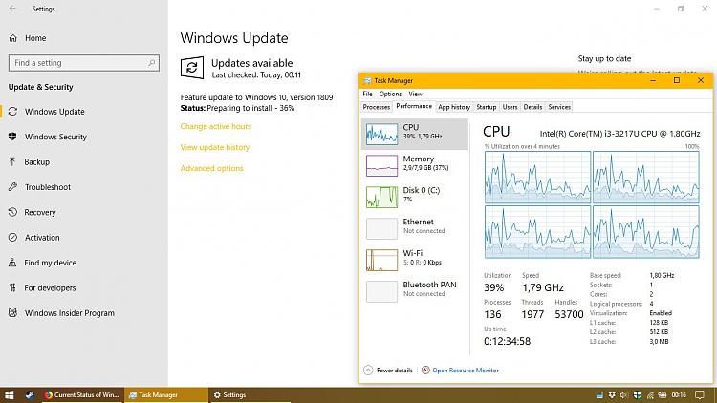Collapse with Fewer details arrow
The height and width of the screenshot is (403, 717).
[368, 371]
